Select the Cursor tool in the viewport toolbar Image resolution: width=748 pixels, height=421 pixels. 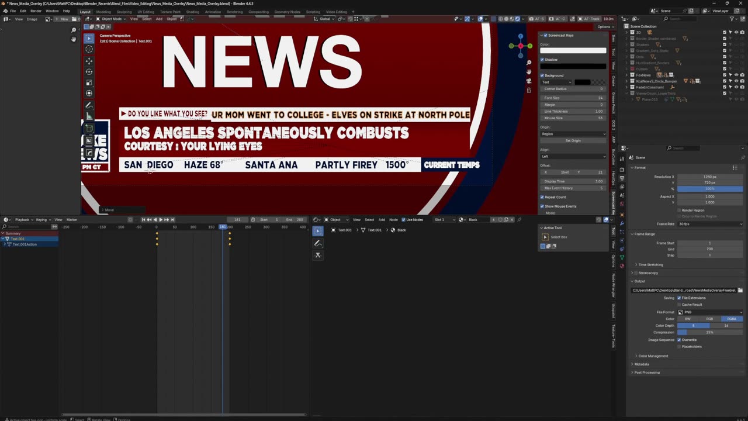pyautogui.click(x=89, y=50)
